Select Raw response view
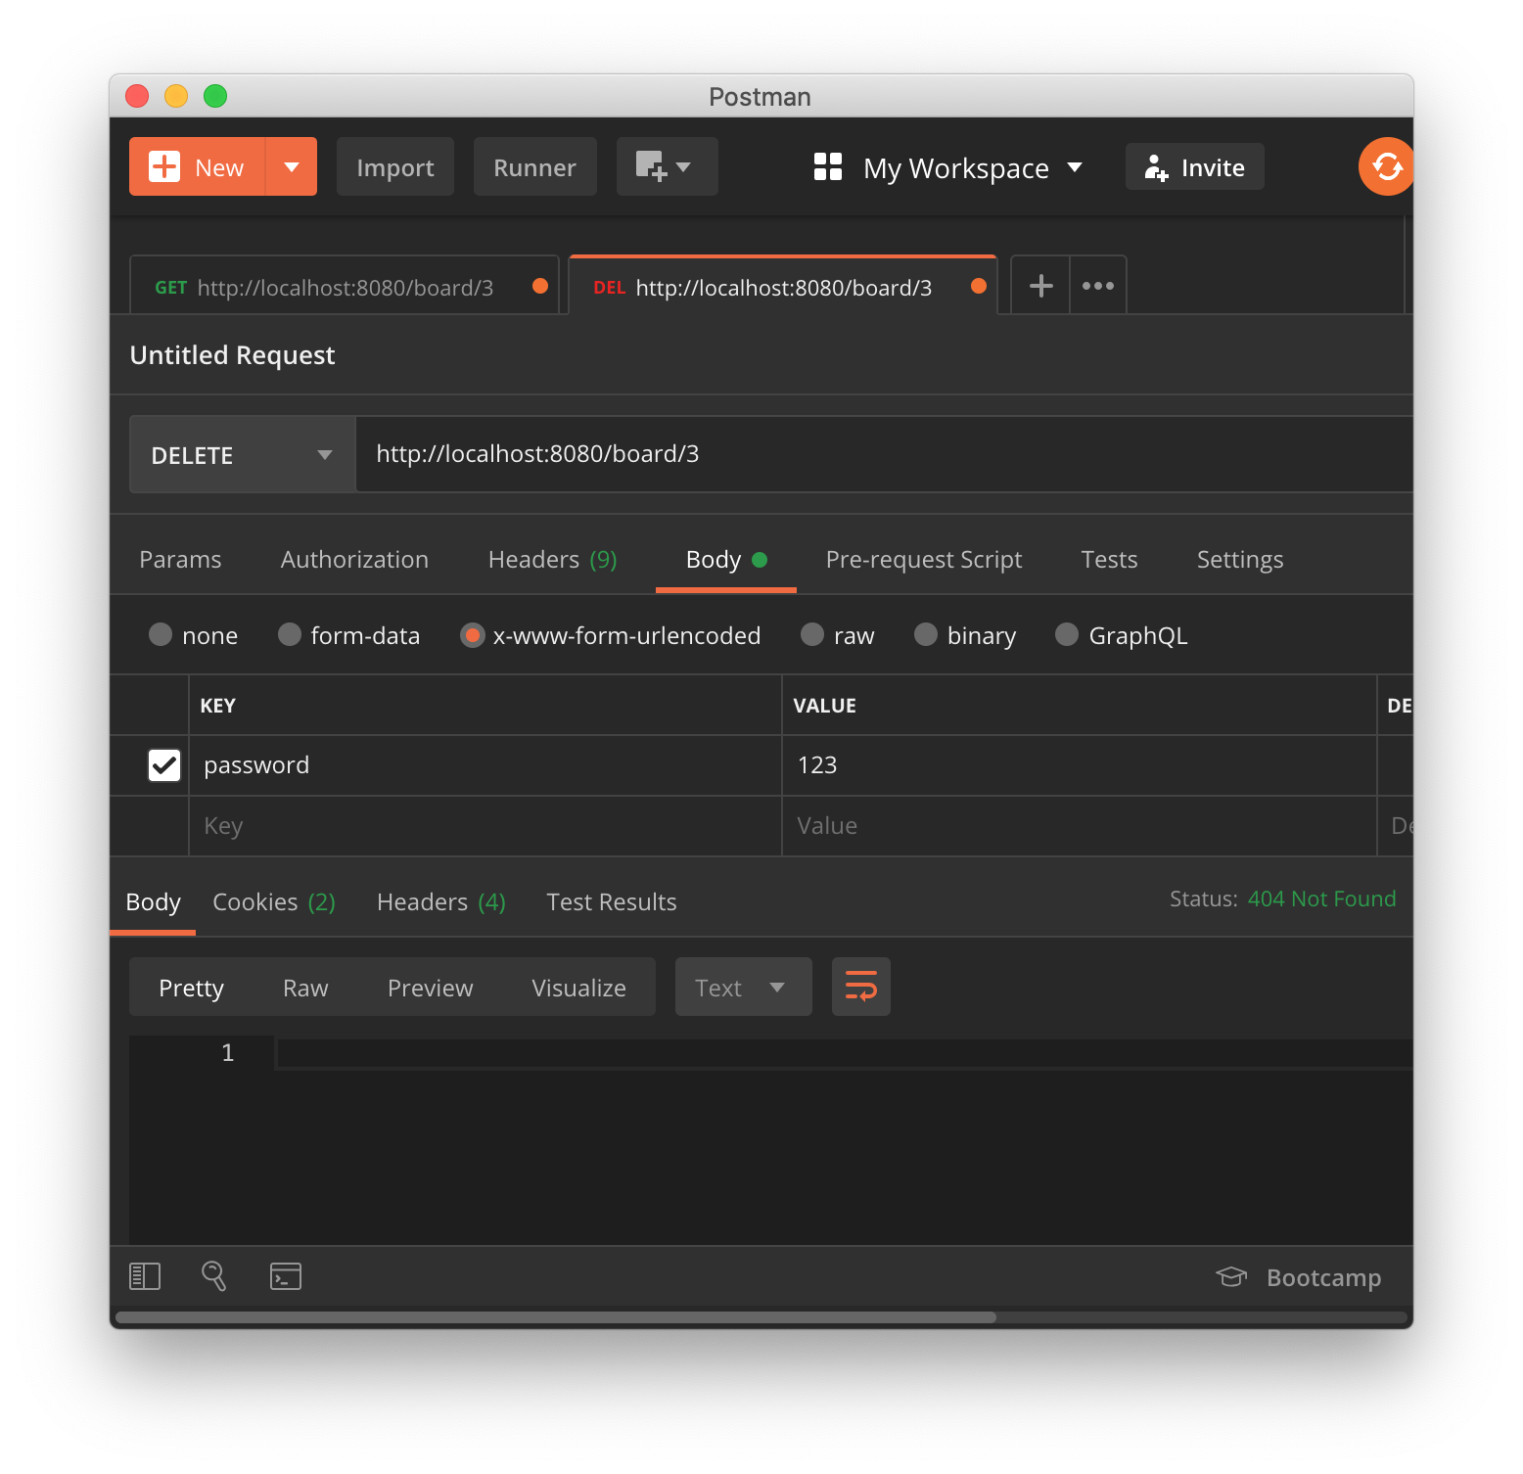The height and width of the screenshot is (1474, 1523). click(305, 987)
